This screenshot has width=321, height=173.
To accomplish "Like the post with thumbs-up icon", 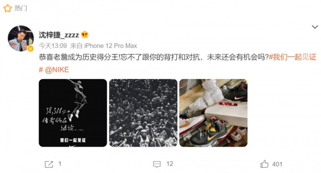I will click(265, 164).
